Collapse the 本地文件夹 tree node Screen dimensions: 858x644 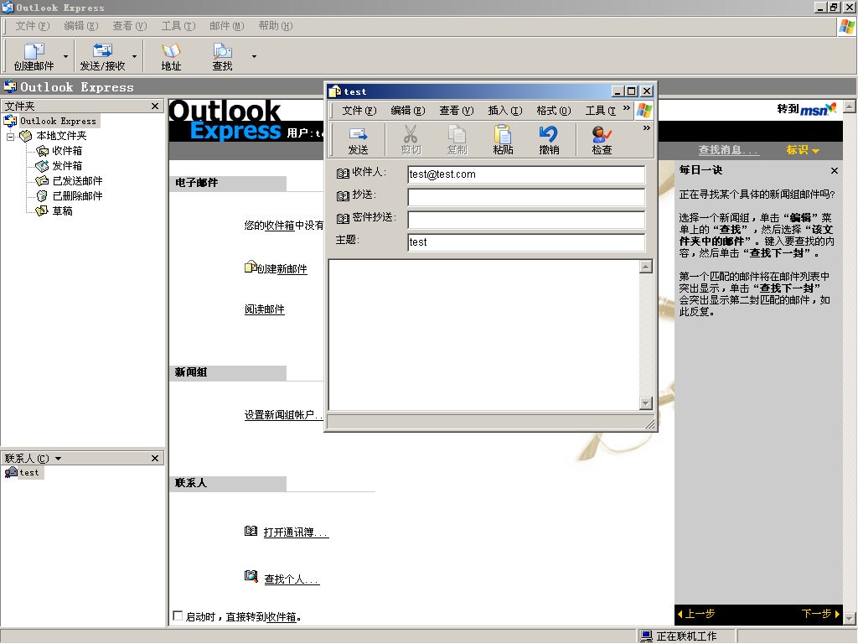coord(10,137)
